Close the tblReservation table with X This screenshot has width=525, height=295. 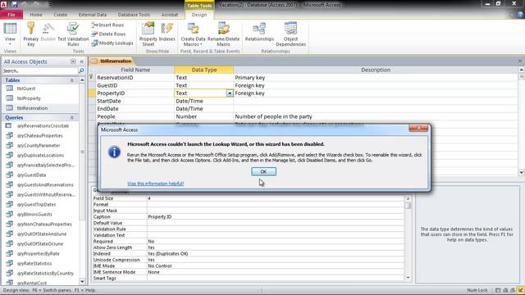[x=520, y=61]
